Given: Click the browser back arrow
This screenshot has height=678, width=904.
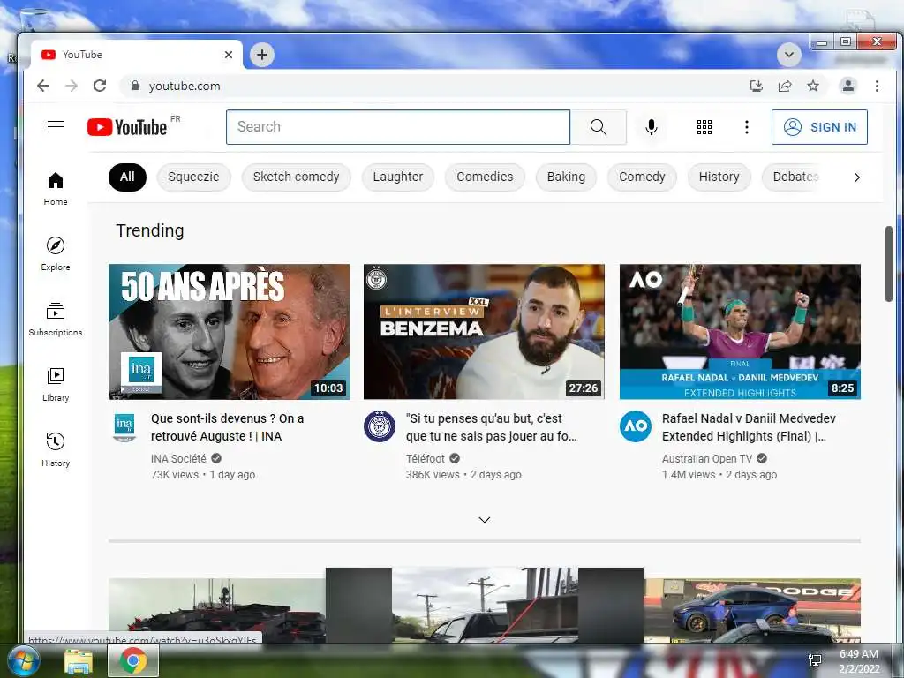Looking at the screenshot, I should 43,86.
